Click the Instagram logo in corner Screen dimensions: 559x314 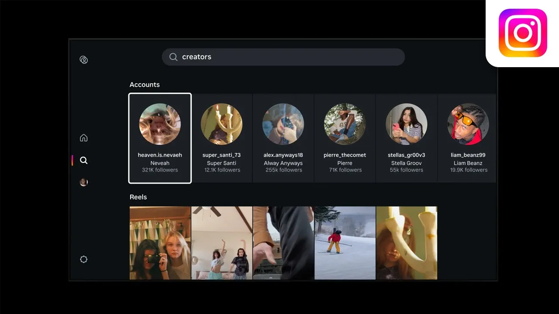pos(523,33)
